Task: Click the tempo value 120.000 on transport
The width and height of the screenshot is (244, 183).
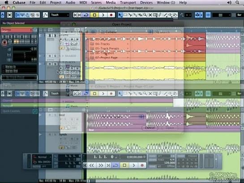Action: click(x=170, y=162)
